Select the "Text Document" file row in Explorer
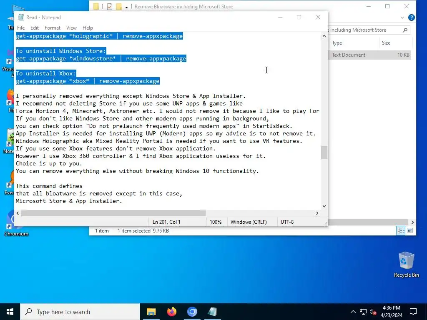 pos(370,55)
